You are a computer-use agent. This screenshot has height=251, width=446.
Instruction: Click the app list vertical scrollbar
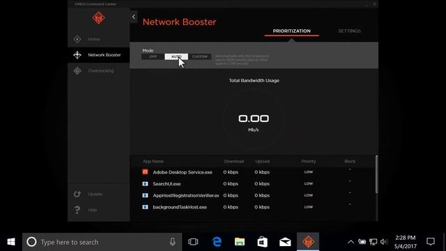click(376, 174)
